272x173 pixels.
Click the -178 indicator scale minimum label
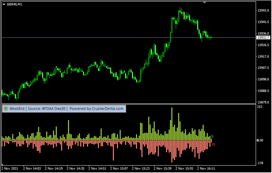(x=260, y=163)
